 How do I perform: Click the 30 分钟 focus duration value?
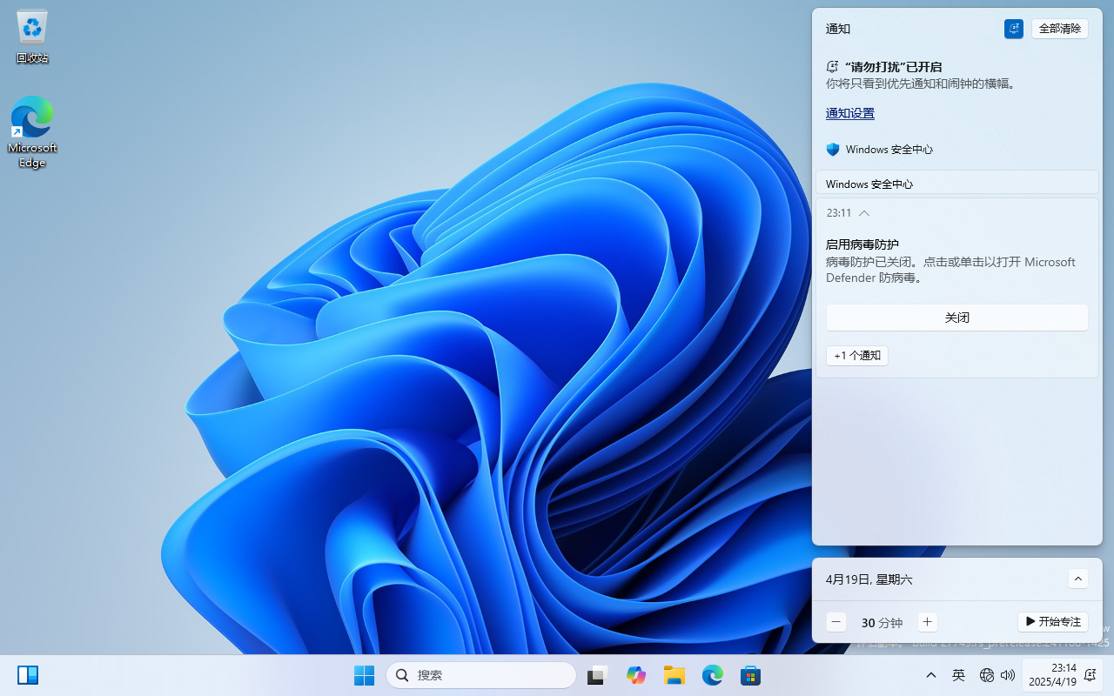tap(882, 623)
